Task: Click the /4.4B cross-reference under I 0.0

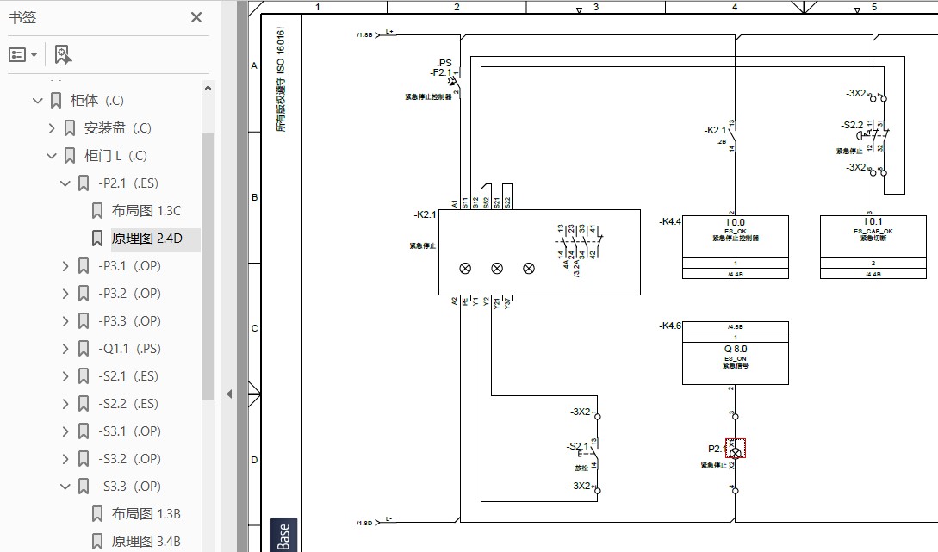Action: pos(736,274)
